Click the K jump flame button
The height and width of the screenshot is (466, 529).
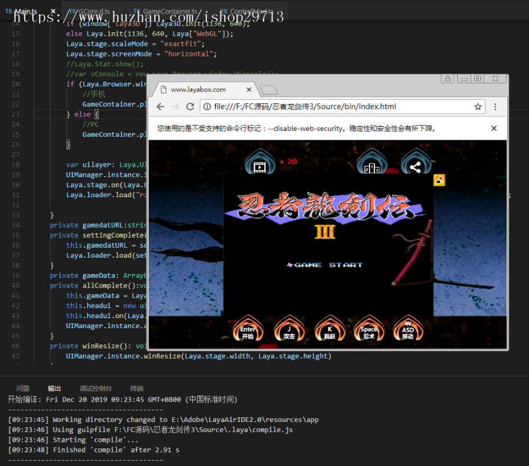[x=330, y=329]
